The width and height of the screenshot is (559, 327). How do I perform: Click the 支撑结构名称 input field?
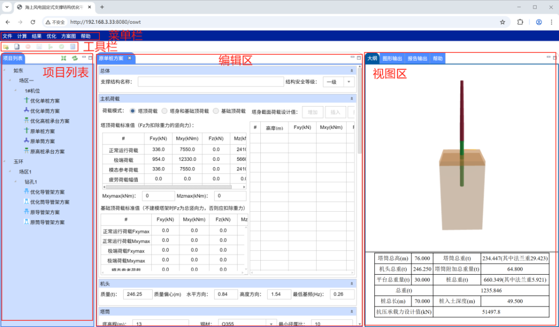click(x=210, y=82)
